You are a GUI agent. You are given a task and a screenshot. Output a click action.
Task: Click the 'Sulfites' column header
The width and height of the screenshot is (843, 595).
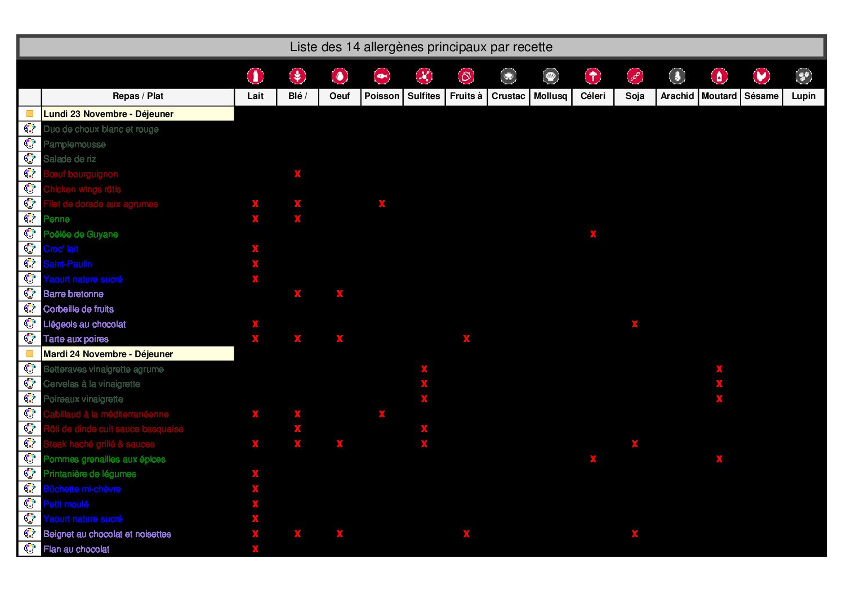point(424,96)
